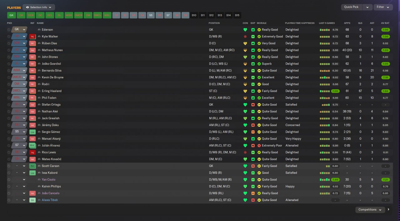The width and height of the screenshot is (400, 221).
Task: Click the Loa badge beside Issa Kaboré
Action: (x=32, y=173)
